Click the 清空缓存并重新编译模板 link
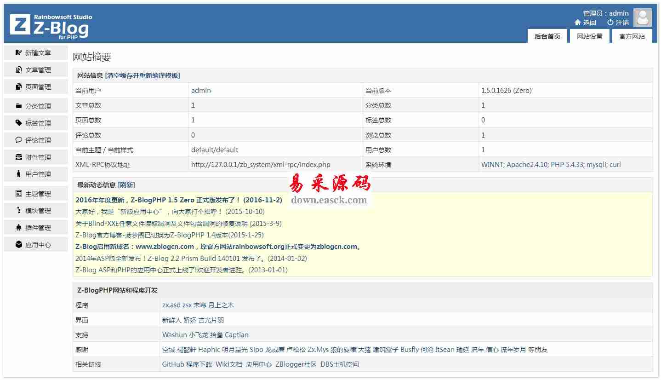The height and width of the screenshot is (380, 661). pyautogui.click(x=142, y=75)
